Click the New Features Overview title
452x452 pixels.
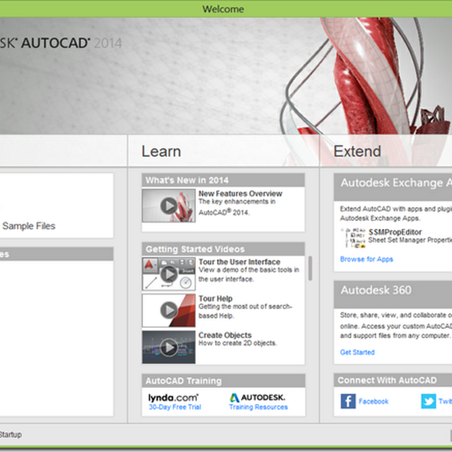(x=240, y=194)
